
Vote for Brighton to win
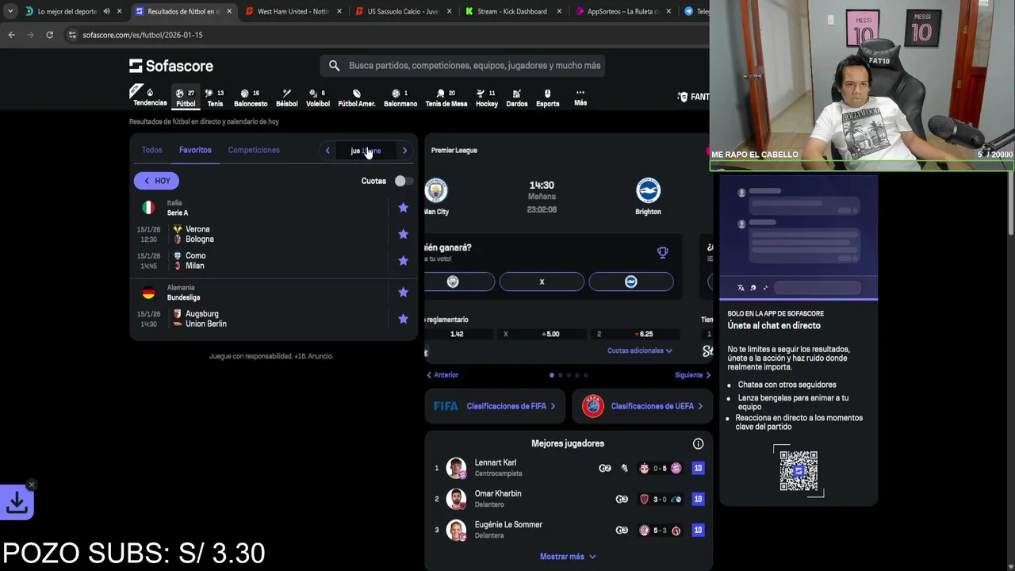(x=631, y=282)
